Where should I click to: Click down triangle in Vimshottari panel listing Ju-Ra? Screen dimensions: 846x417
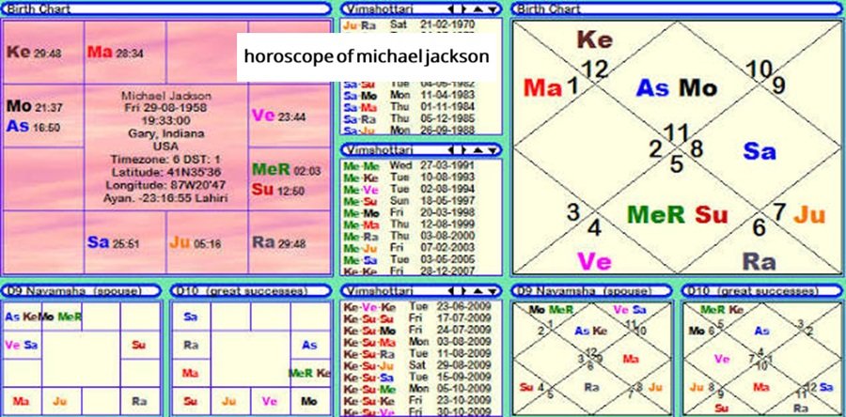coord(492,9)
